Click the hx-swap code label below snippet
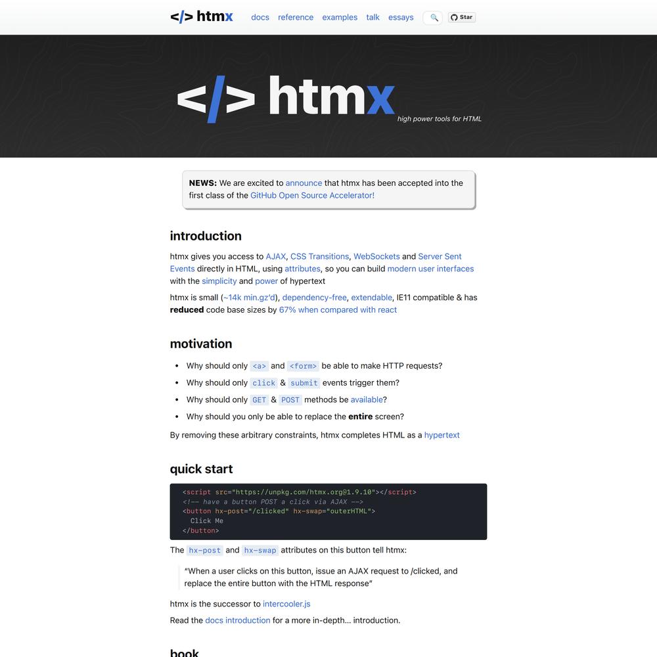Image resolution: width=657 pixels, height=657 pixels. [x=260, y=550]
